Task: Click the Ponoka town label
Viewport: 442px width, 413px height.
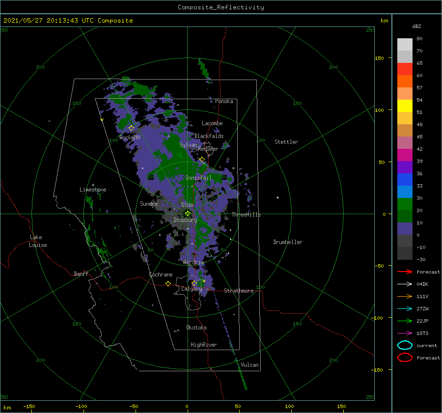Action: click(224, 101)
